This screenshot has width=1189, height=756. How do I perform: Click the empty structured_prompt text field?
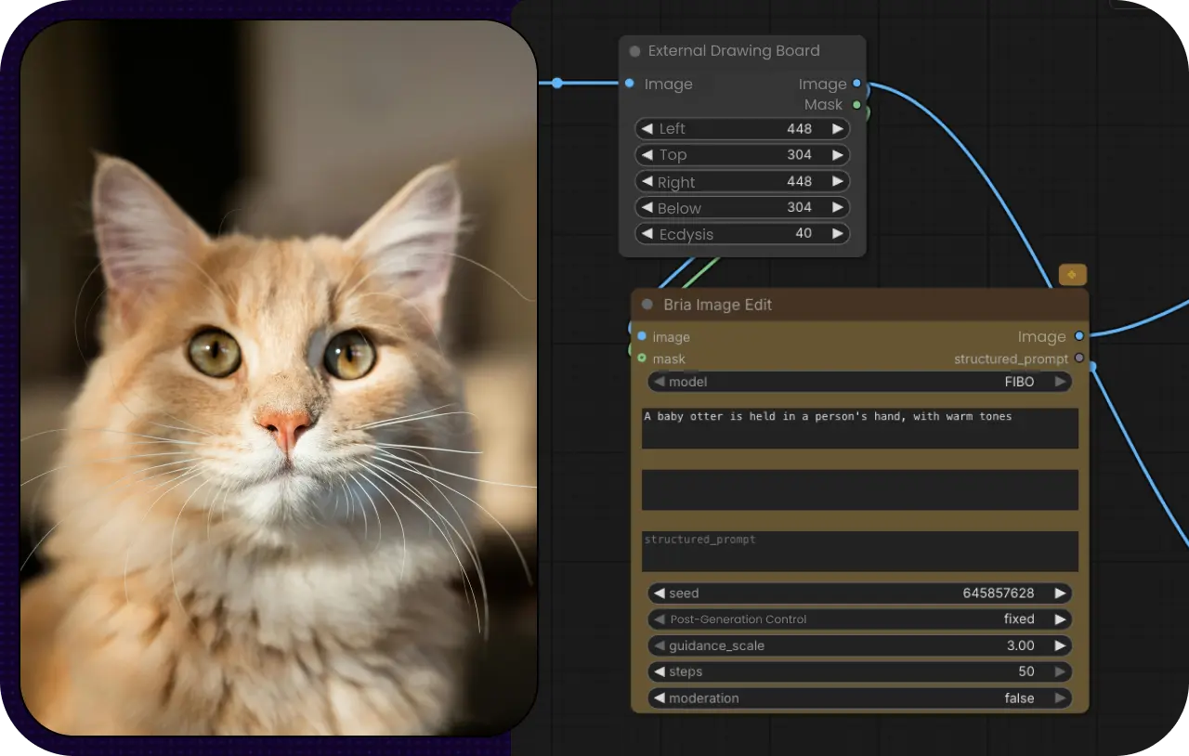[x=859, y=551]
